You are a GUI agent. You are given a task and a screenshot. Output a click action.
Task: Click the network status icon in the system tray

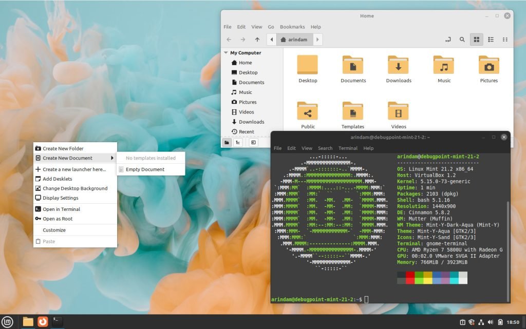[481, 322]
